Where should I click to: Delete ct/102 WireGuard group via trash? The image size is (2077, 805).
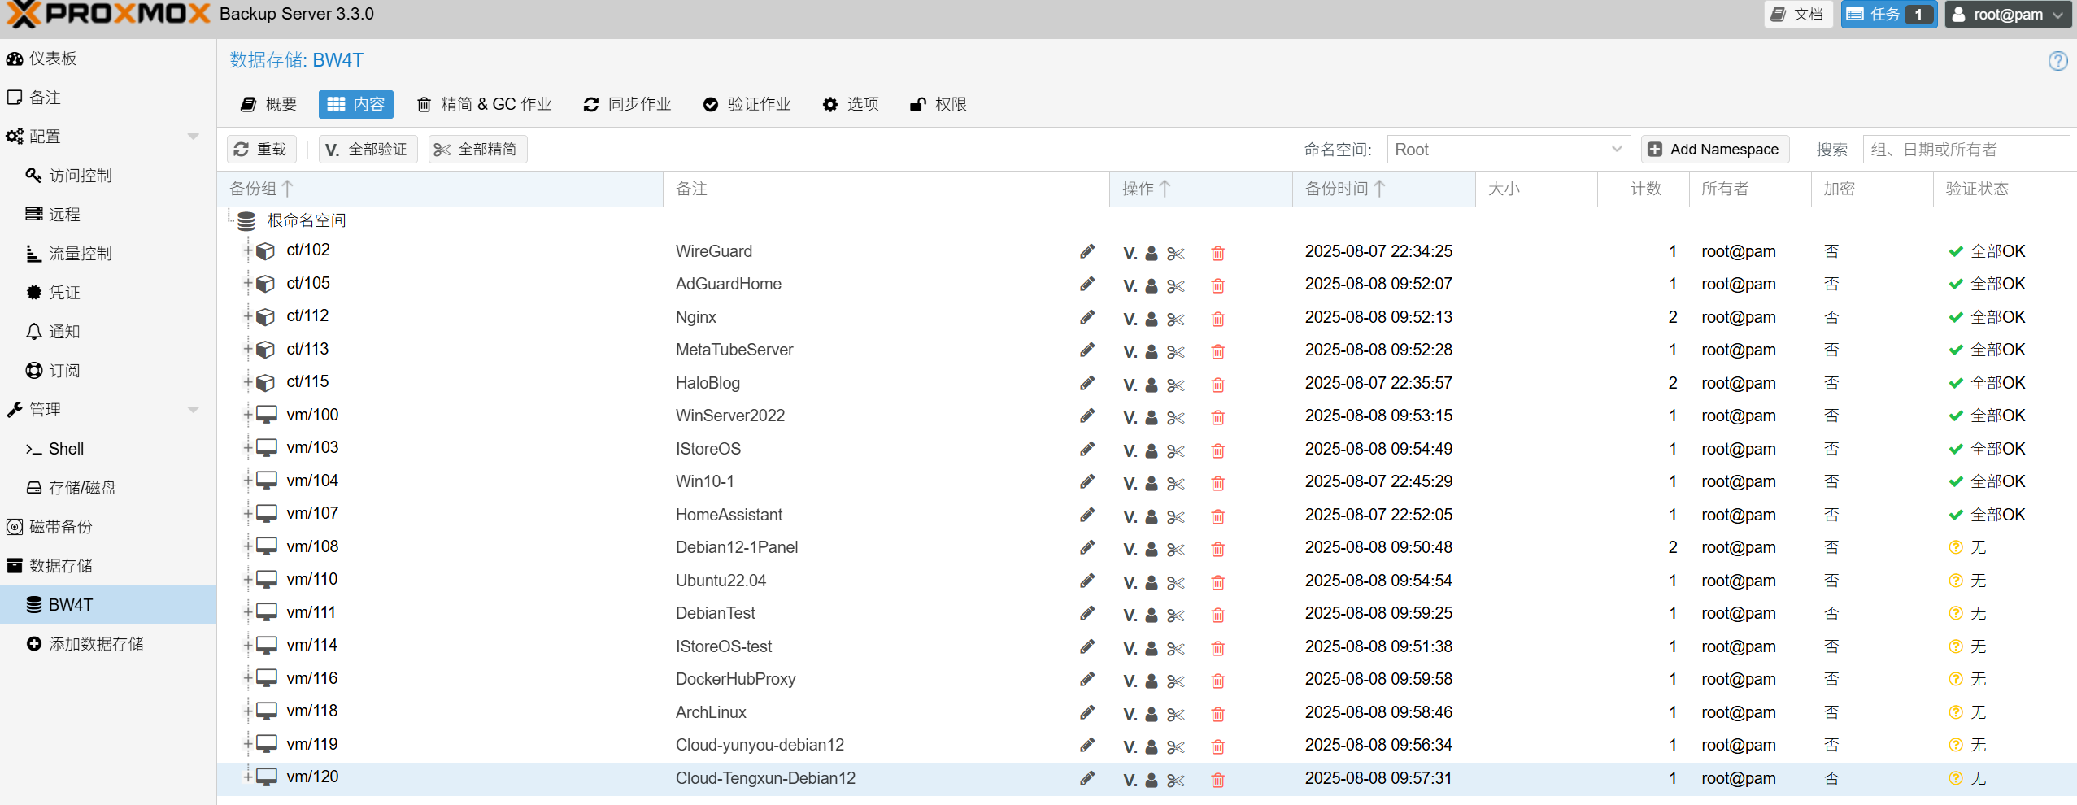(x=1217, y=253)
